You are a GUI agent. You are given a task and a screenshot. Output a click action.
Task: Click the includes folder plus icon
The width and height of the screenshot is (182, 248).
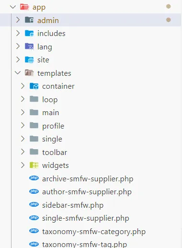(x=29, y=33)
